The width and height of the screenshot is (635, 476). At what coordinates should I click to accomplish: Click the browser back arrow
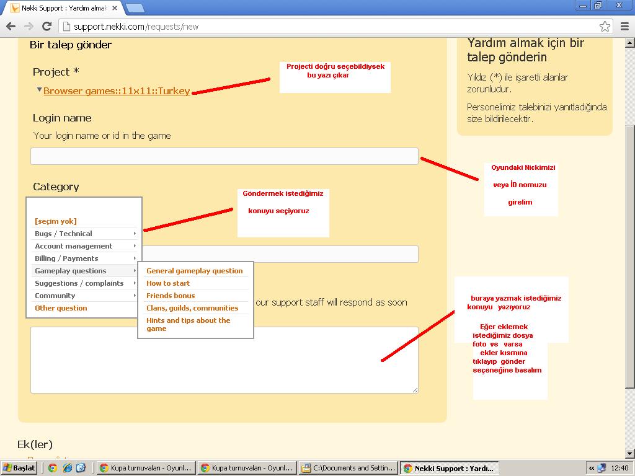pos(11,27)
